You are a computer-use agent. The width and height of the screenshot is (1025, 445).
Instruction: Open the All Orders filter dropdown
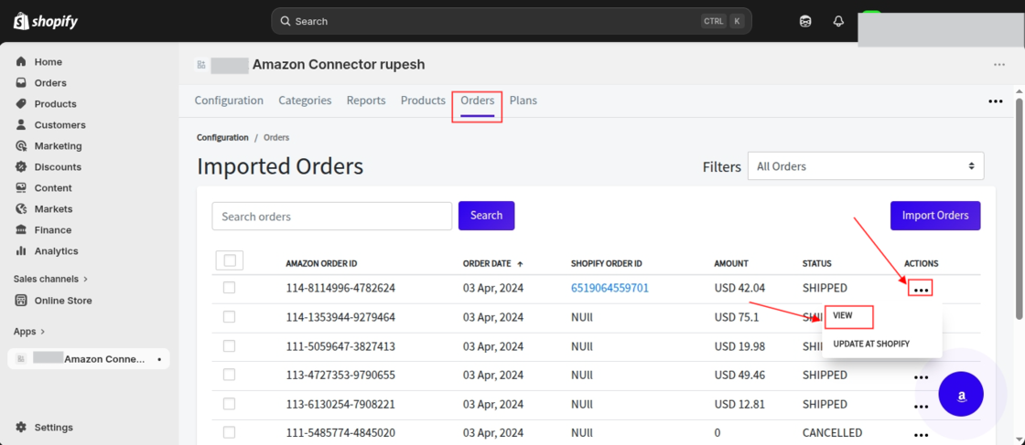tap(865, 166)
